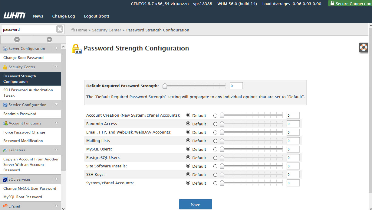Screen dimensions: 372x210
Task: Click the sidebar collapse-all up arrow
Action: click(17, 40)
